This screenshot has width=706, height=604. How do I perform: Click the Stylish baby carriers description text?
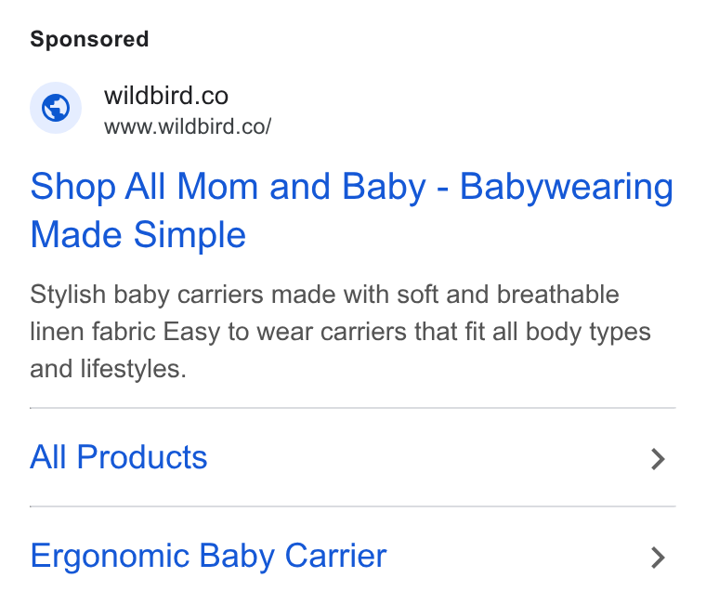pyautogui.click(x=340, y=332)
